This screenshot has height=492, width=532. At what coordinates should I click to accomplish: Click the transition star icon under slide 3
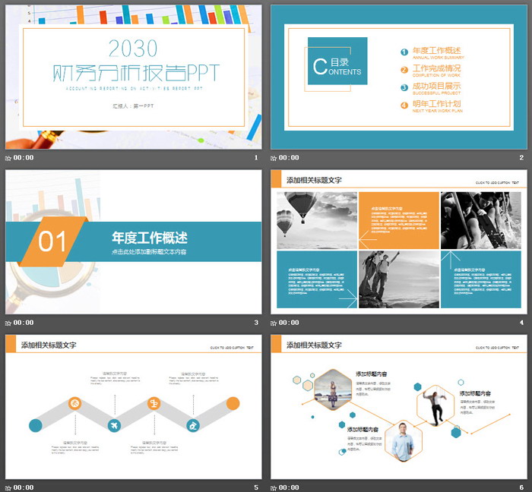click(x=8, y=323)
